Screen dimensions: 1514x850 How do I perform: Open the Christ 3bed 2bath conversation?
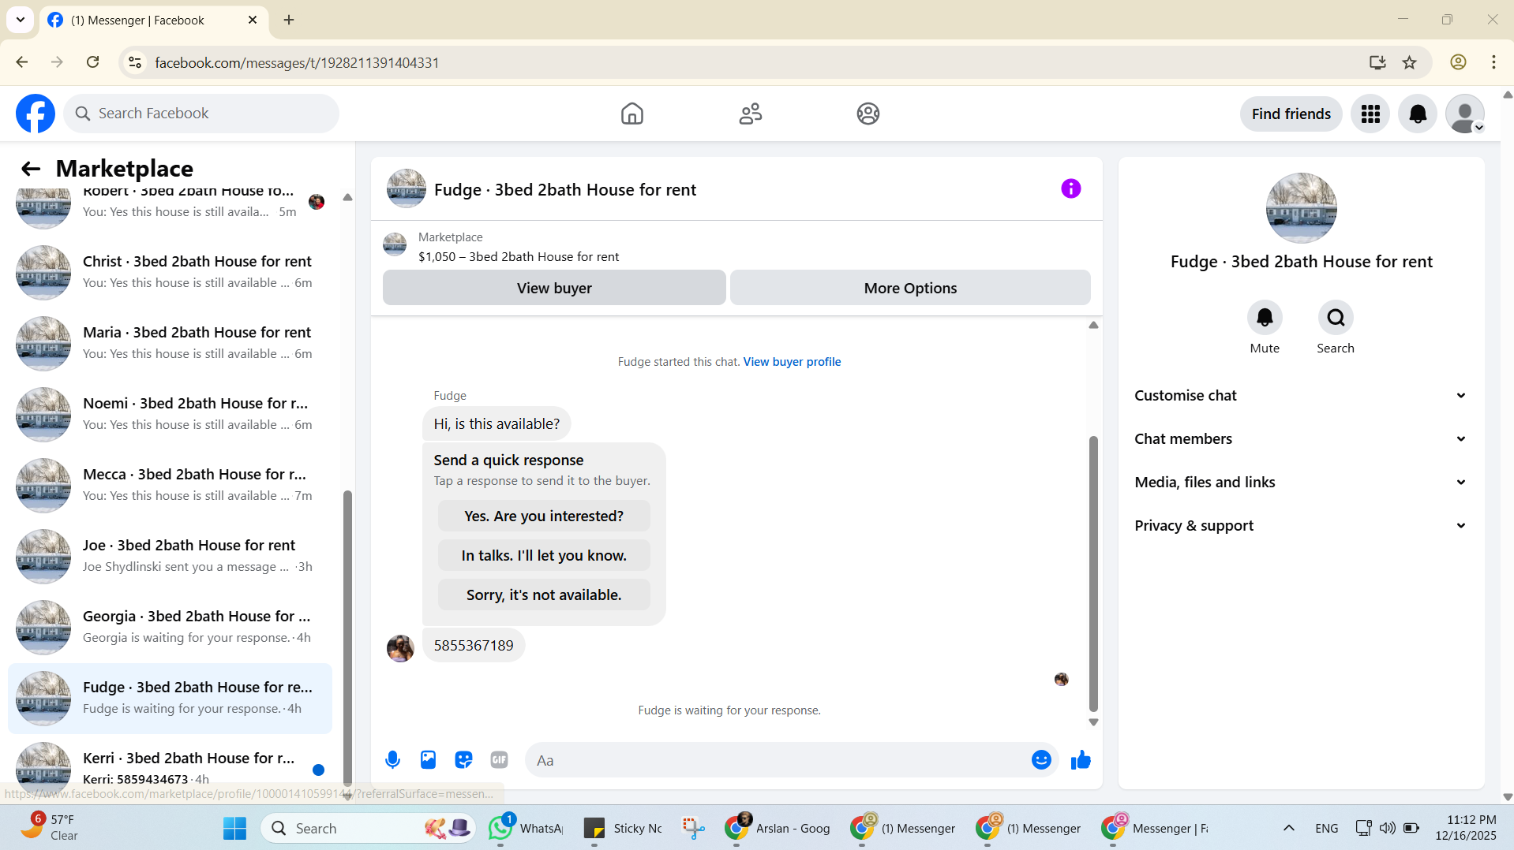click(x=170, y=272)
